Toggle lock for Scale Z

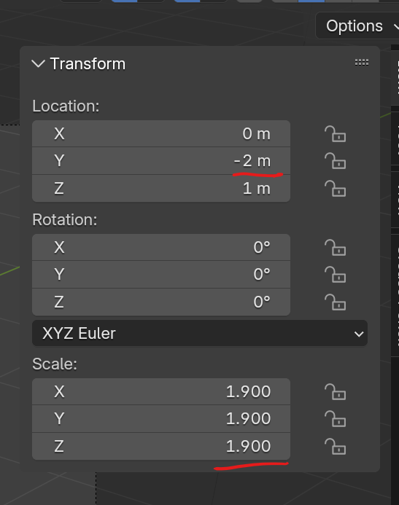(335, 447)
